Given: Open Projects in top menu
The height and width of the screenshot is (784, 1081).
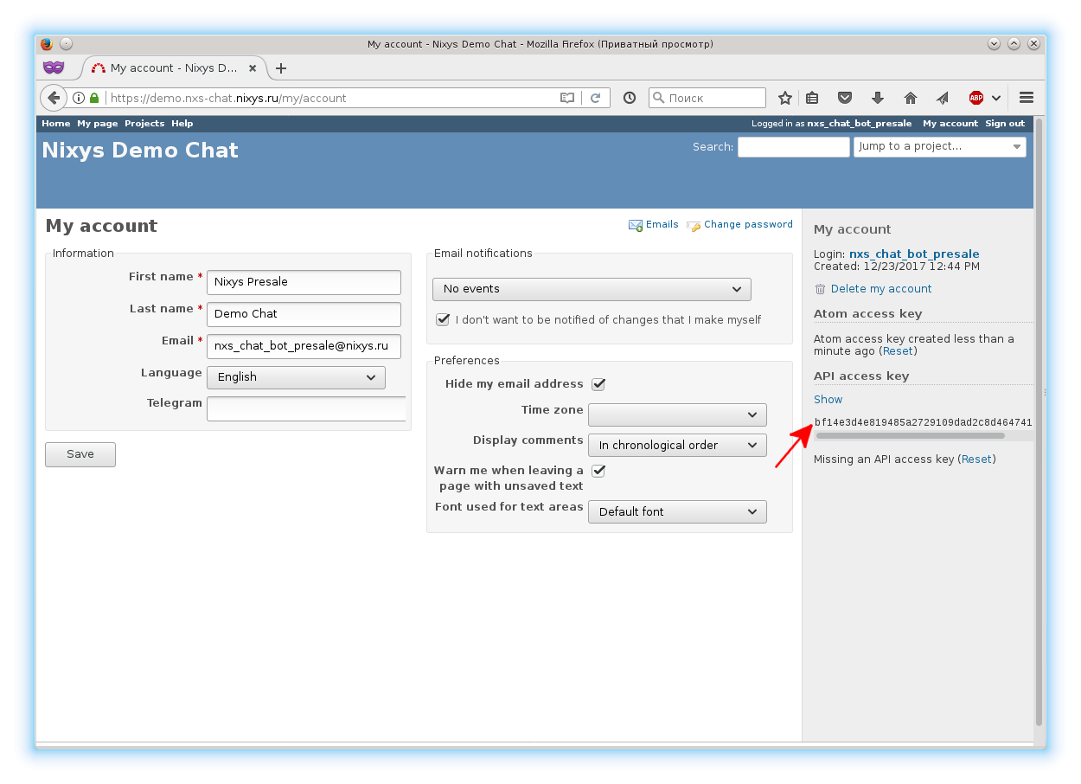Looking at the screenshot, I should 144,124.
